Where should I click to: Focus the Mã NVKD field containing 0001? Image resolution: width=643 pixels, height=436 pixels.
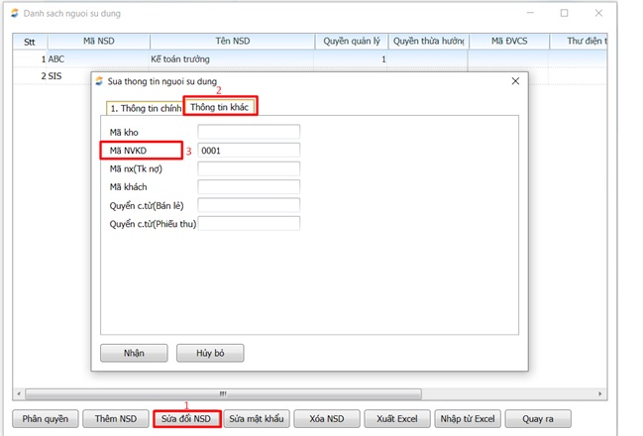pyautogui.click(x=248, y=151)
